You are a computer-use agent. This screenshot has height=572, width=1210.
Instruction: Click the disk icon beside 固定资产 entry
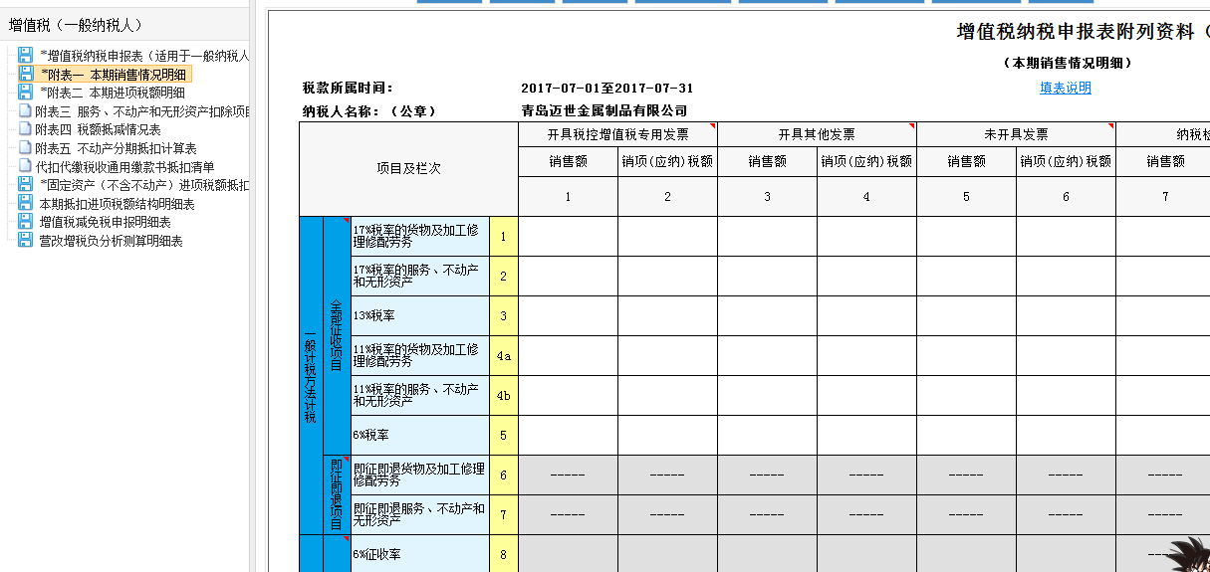tap(26, 185)
